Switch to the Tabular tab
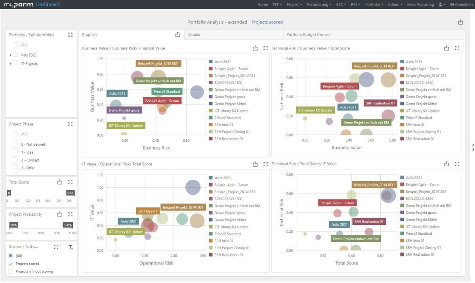 (194, 35)
